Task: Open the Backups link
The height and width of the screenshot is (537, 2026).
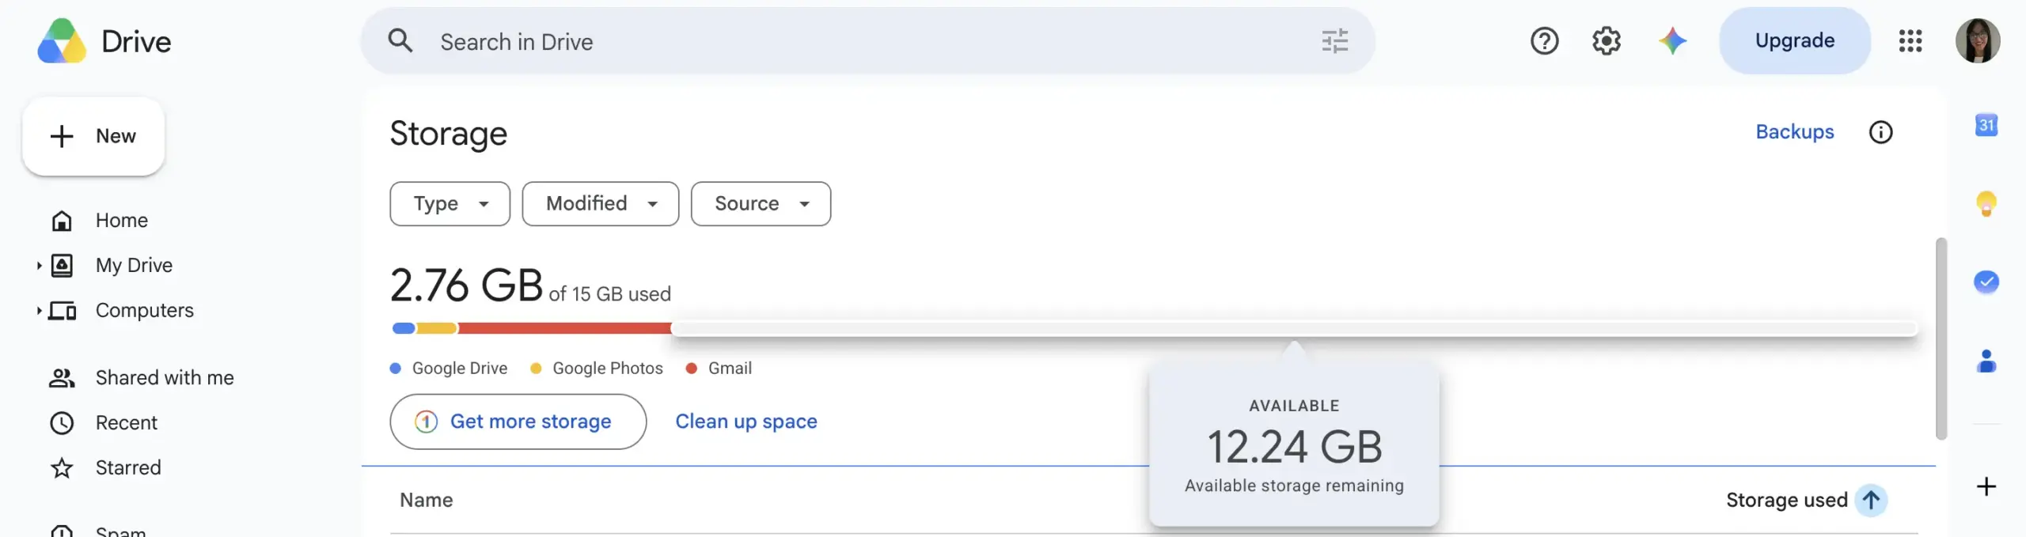Action: pyautogui.click(x=1795, y=132)
